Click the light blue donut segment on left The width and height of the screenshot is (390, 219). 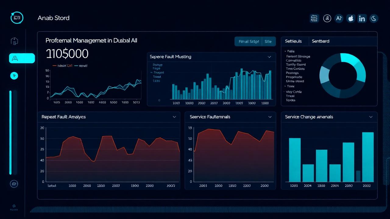pos(324,75)
